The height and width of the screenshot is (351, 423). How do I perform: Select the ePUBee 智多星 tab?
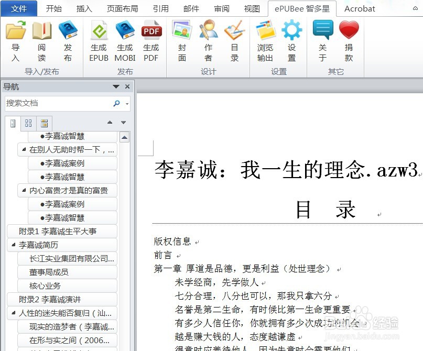302,8
